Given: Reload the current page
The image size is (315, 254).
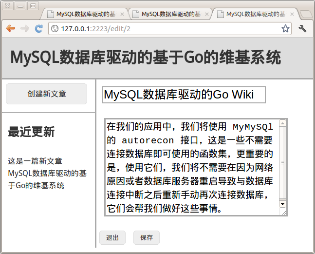Looking at the screenshot, I should pyautogui.click(x=39, y=29).
